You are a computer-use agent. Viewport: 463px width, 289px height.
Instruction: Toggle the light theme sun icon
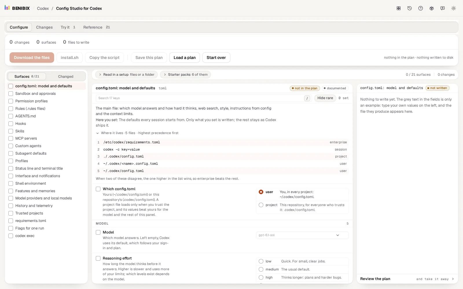(x=453, y=8)
